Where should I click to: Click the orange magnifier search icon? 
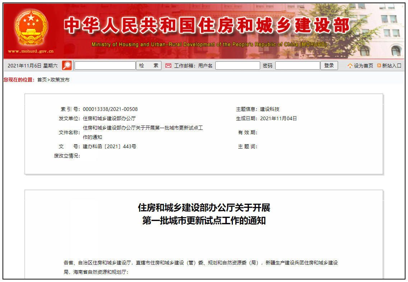pos(67,65)
